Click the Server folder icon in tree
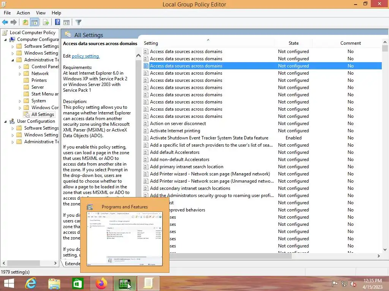Image resolution: width=389 pixels, height=291 pixels. pyautogui.click(x=26, y=87)
